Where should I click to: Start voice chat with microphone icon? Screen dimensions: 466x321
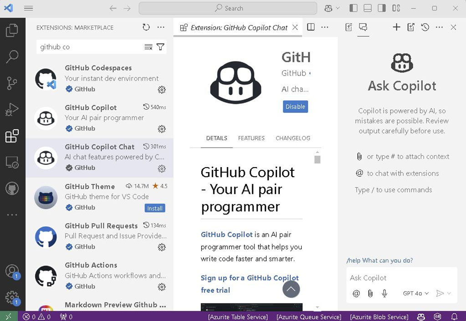pos(385,294)
